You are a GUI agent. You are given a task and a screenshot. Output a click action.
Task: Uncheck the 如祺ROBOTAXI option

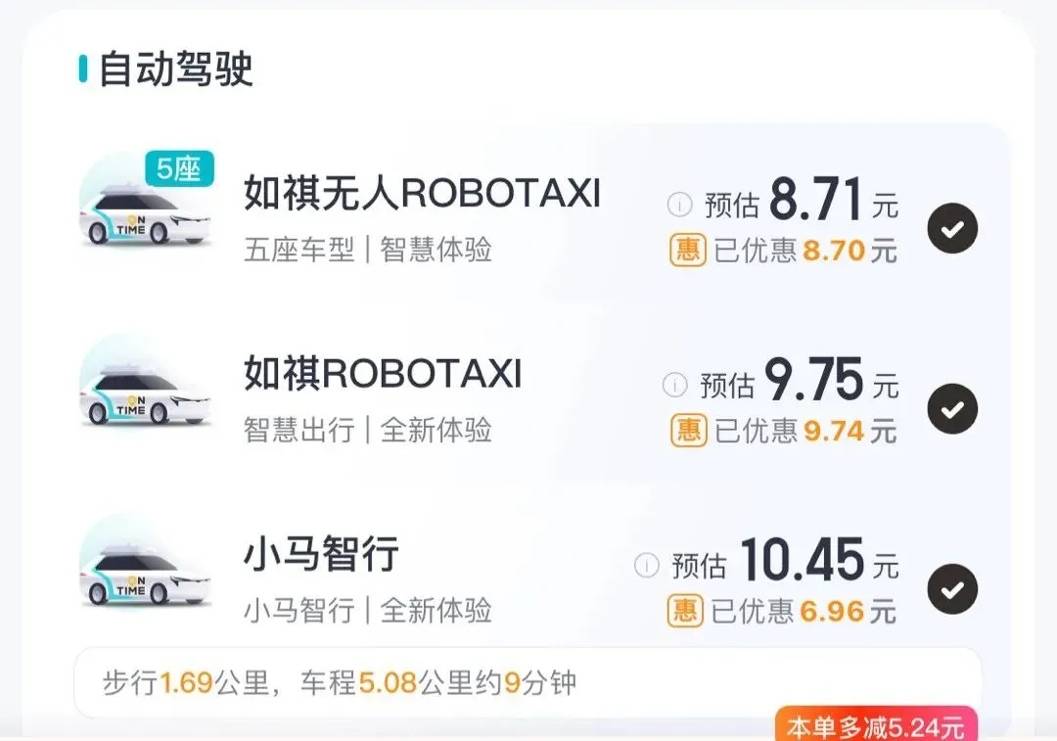(x=952, y=409)
